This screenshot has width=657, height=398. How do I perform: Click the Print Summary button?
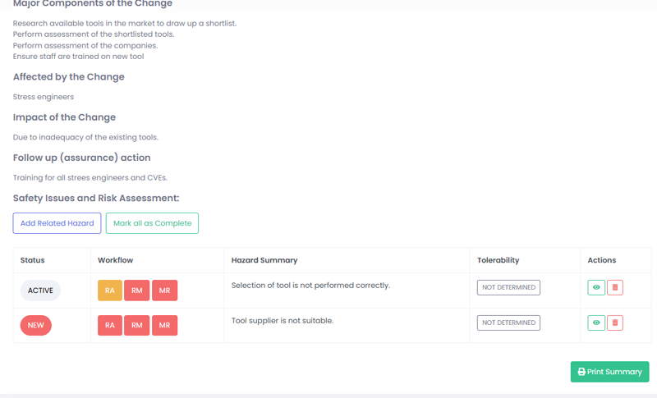tap(609, 372)
